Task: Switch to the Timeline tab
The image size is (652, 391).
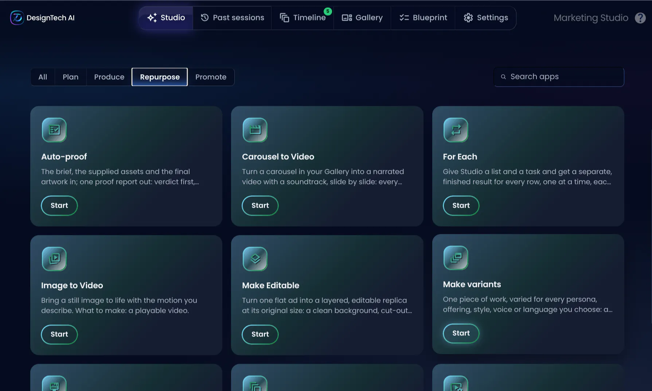Action: 302,18
